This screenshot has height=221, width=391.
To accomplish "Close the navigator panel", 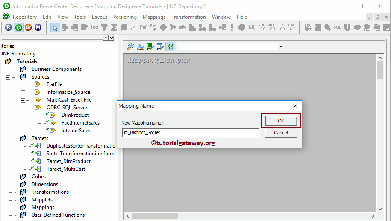I will pos(112,38).
